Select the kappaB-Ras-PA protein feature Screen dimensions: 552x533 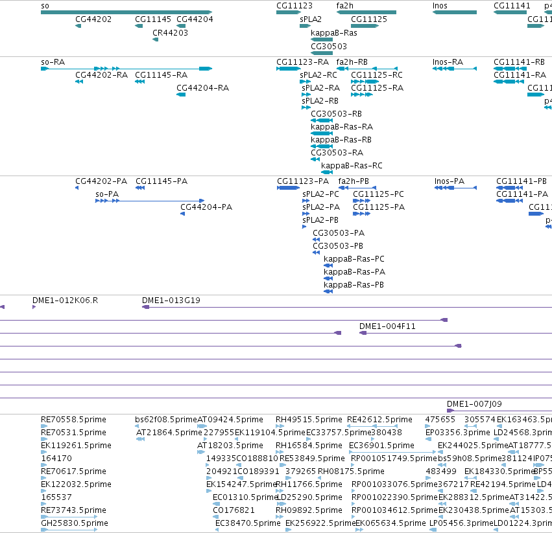click(x=328, y=278)
